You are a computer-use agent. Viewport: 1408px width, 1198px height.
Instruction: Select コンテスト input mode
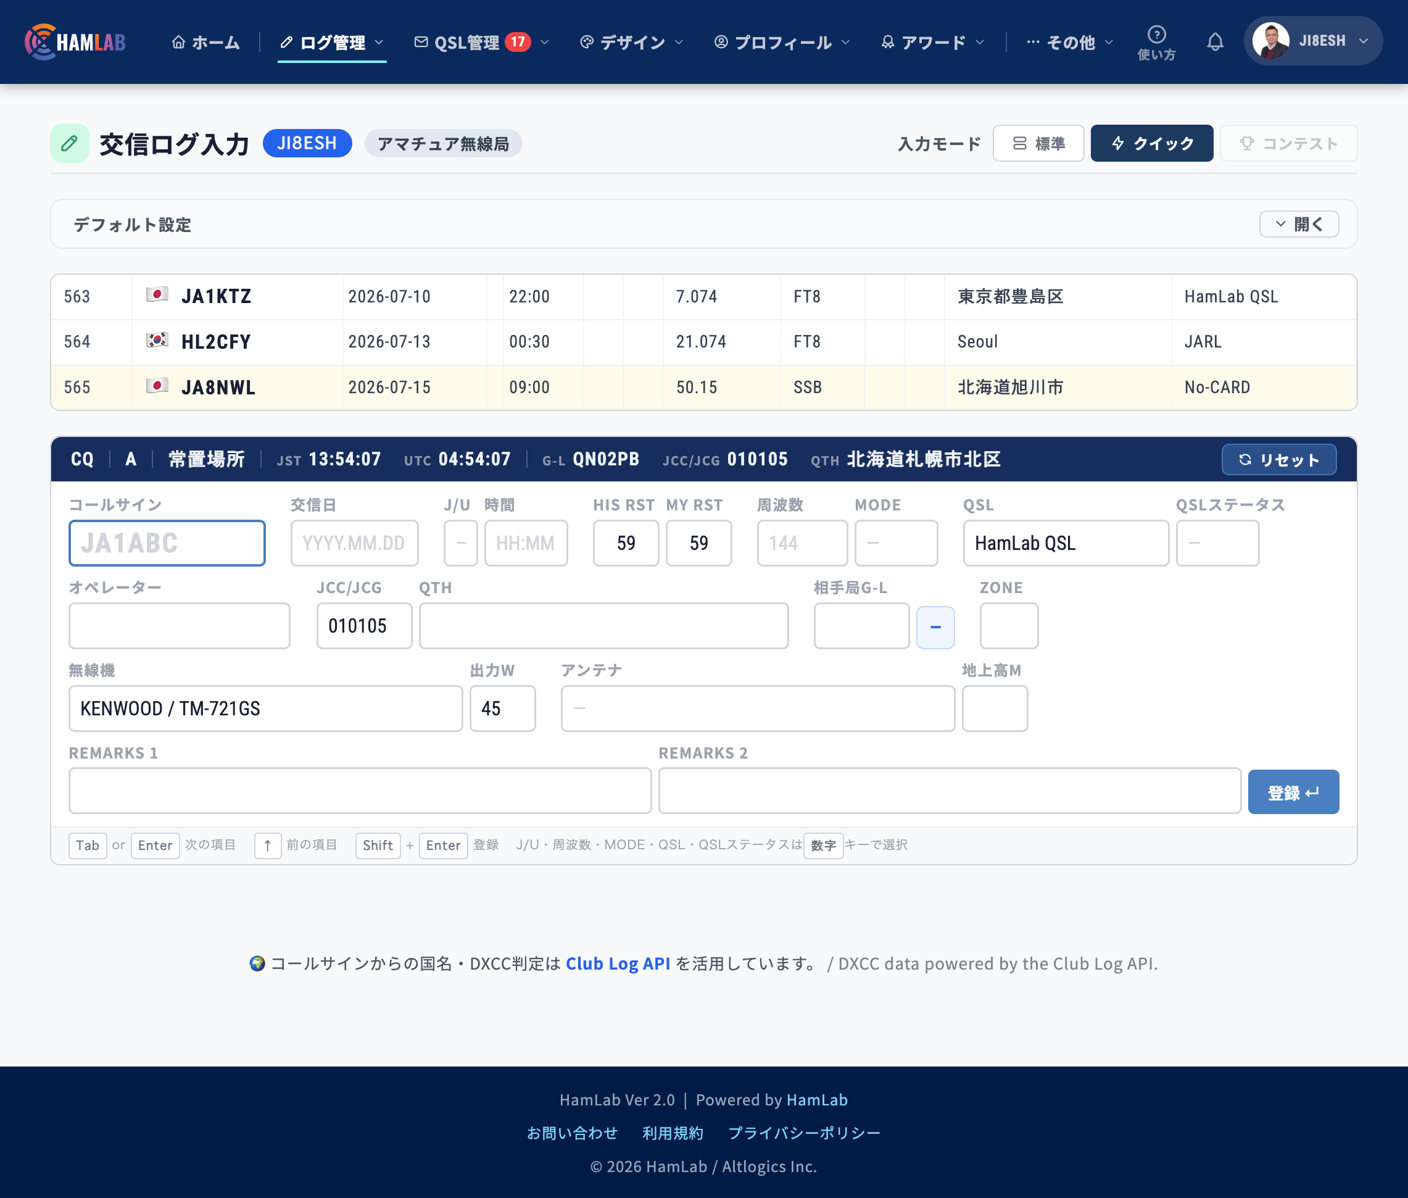pos(1288,143)
